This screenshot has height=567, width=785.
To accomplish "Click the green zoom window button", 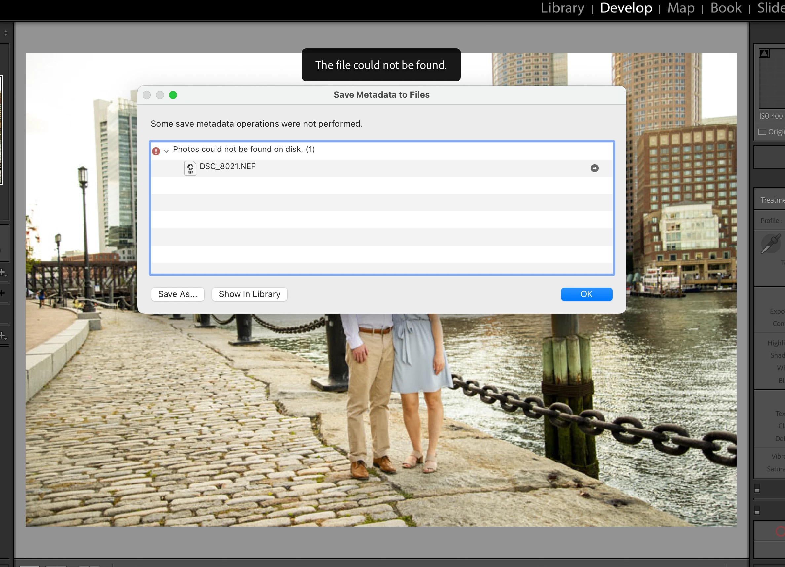I will [173, 95].
